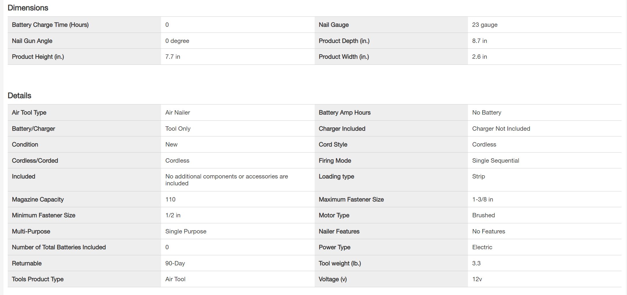Select the Tool Only value

(178, 129)
